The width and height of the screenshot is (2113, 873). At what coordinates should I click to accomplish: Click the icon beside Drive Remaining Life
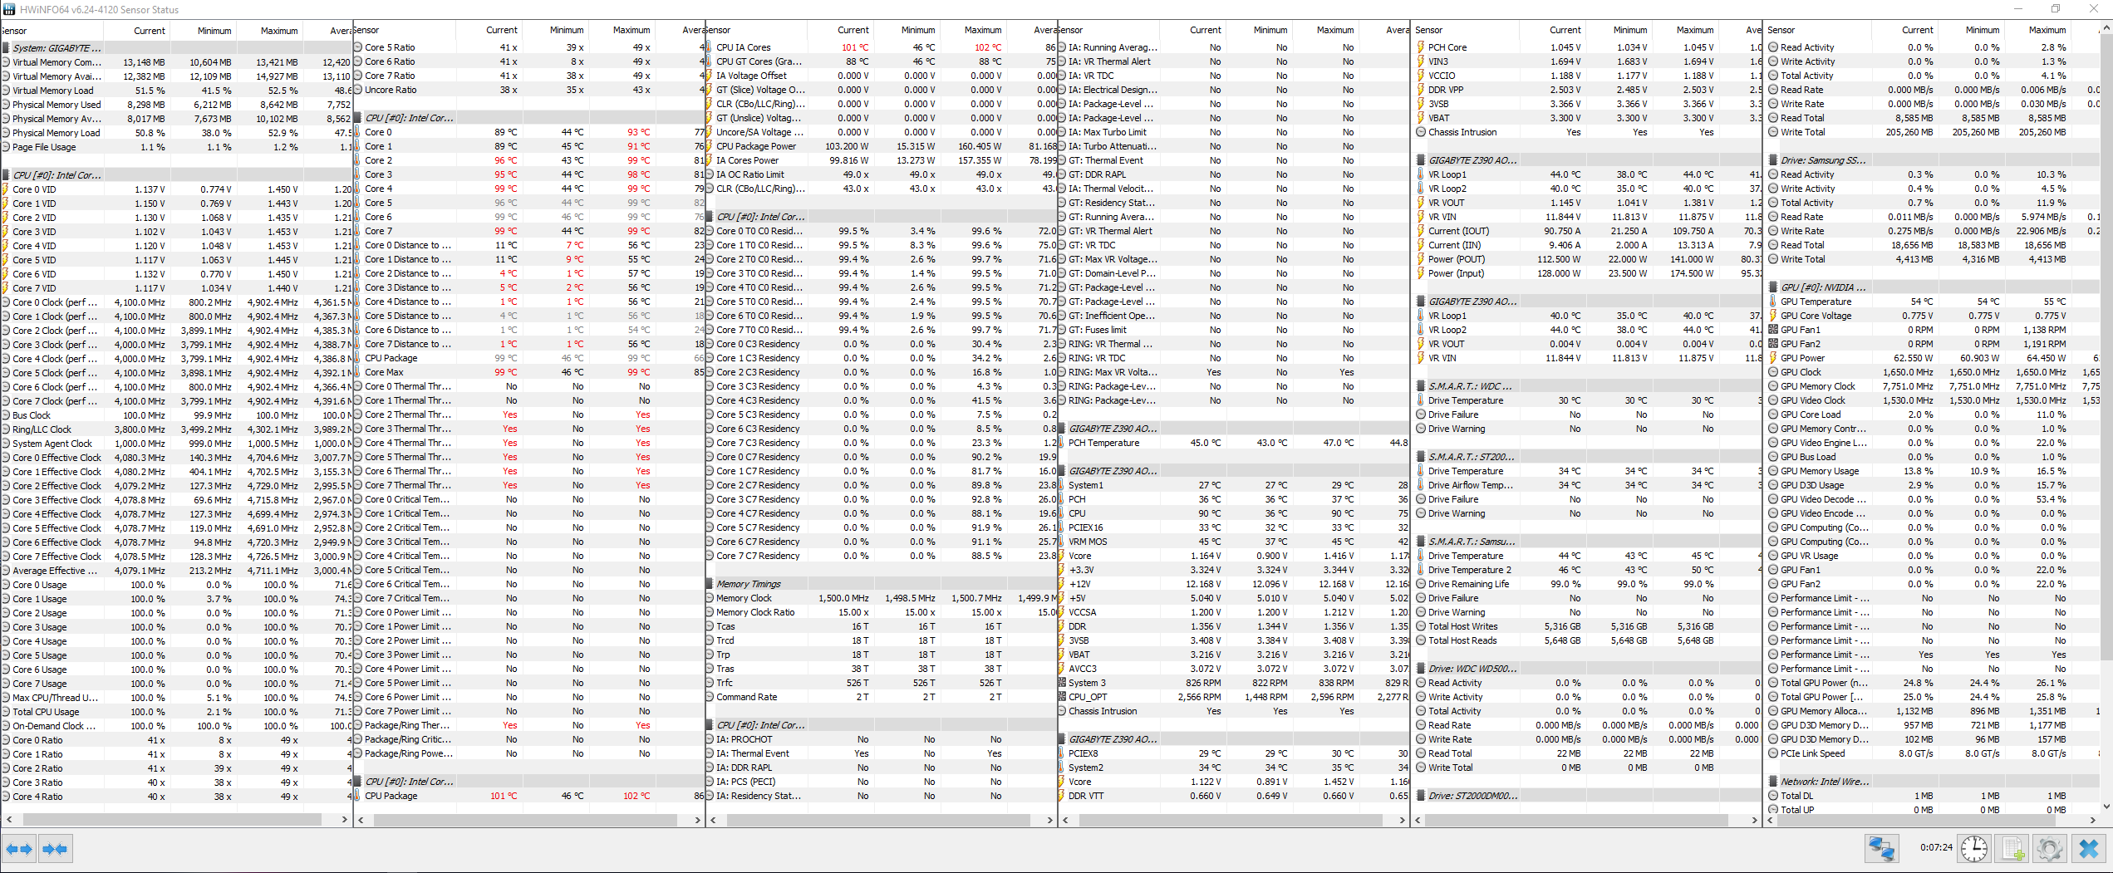click(x=1421, y=584)
